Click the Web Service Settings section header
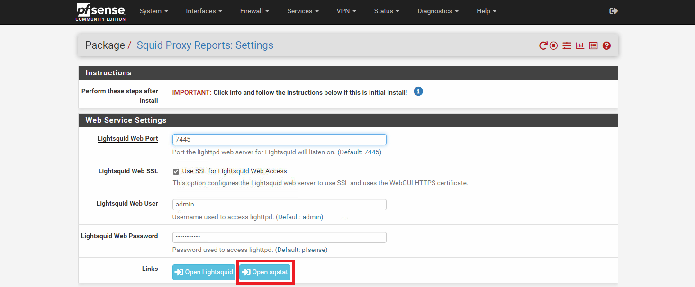Screen dimensions: 695x287 click(348, 120)
